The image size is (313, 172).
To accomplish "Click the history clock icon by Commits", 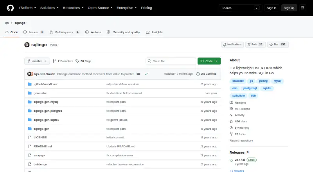I will pyautogui.click(x=198, y=74).
